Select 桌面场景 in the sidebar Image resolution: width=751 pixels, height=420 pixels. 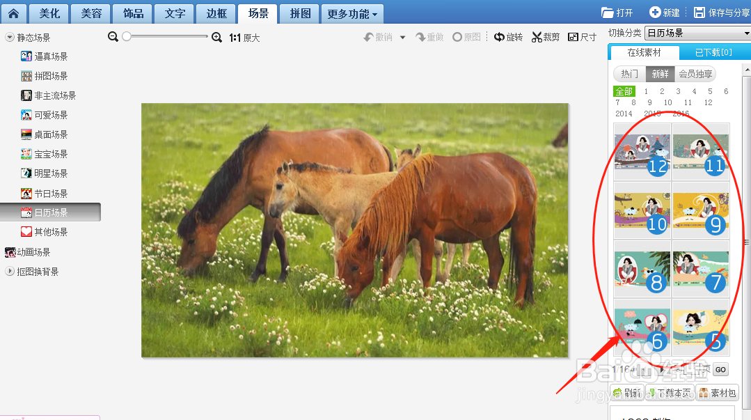coord(44,134)
